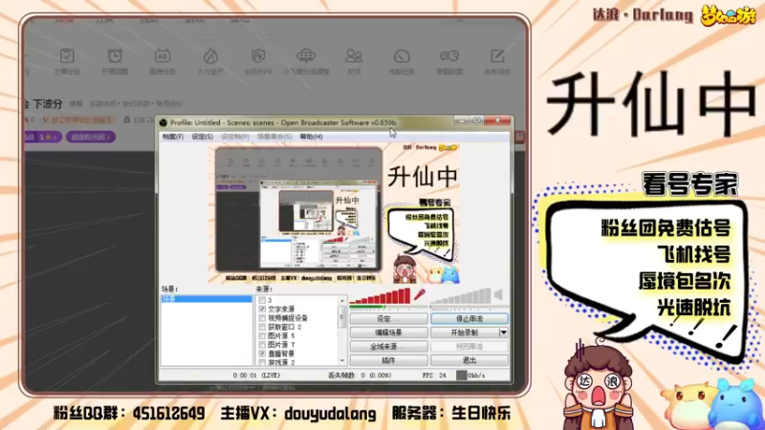Click the sources list scroll-down arrow
This screenshot has width=765, height=430.
342,361
